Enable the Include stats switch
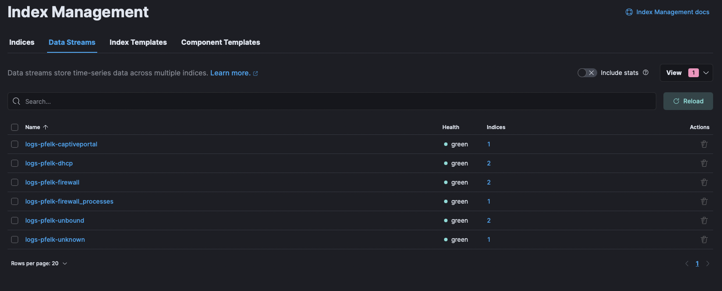Screen dimensions: 722x291 587,73
